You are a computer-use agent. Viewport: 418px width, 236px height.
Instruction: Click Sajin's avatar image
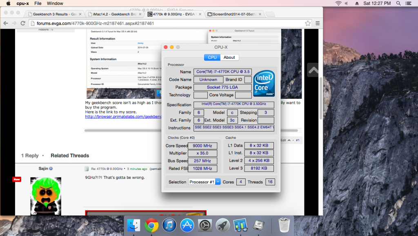click(x=46, y=196)
